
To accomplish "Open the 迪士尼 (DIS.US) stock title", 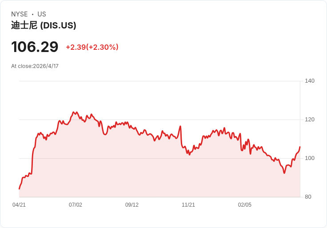I will [44, 25].
